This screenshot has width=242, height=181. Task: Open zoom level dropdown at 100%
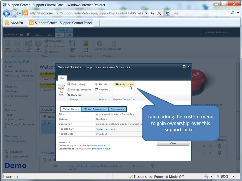point(233,176)
